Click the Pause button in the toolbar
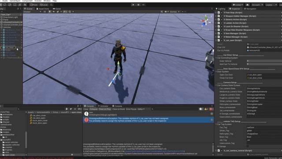The image size is (282, 159). [138, 5]
